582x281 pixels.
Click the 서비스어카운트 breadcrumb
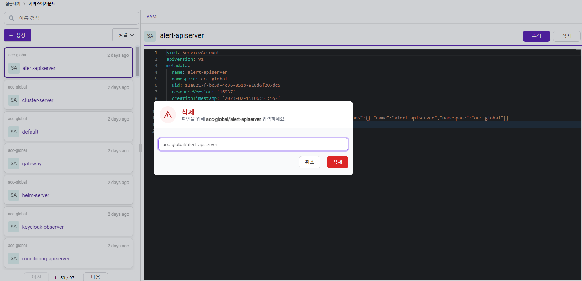coord(42,4)
